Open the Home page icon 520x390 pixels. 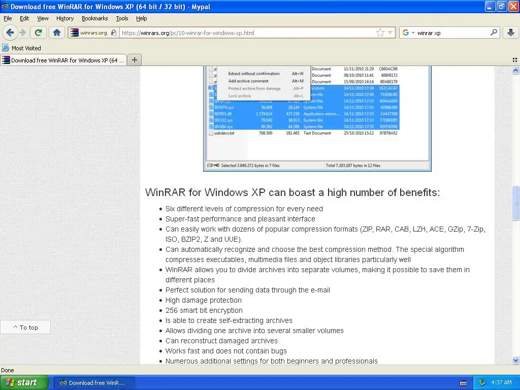57,32
